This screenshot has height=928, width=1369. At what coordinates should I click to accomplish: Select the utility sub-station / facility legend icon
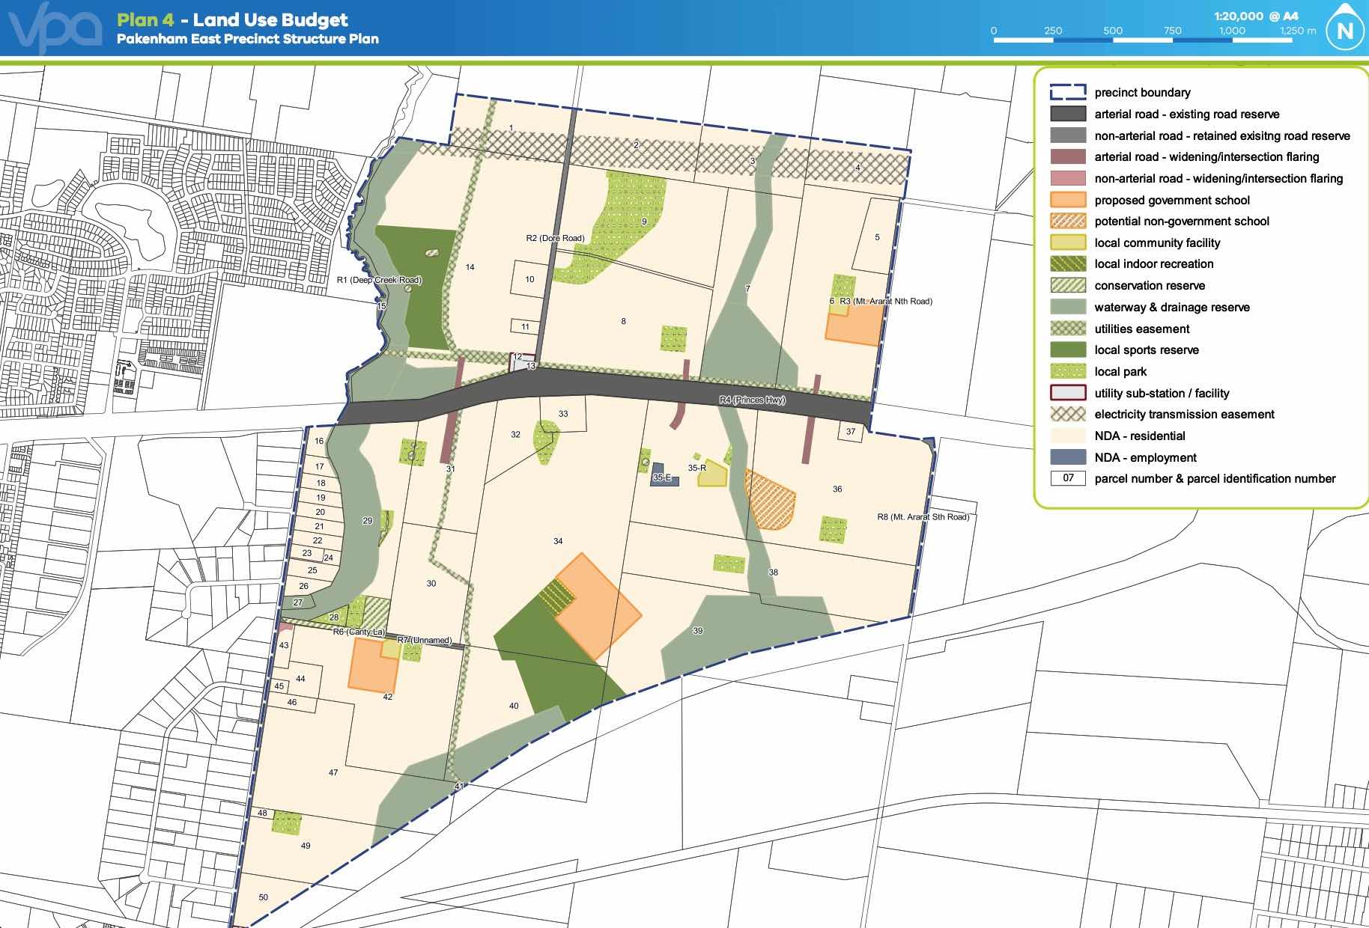point(1066,392)
